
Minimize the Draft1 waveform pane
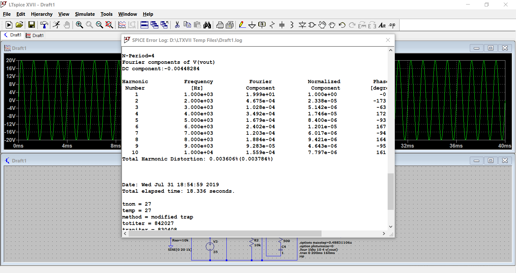click(x=476, y=48)
